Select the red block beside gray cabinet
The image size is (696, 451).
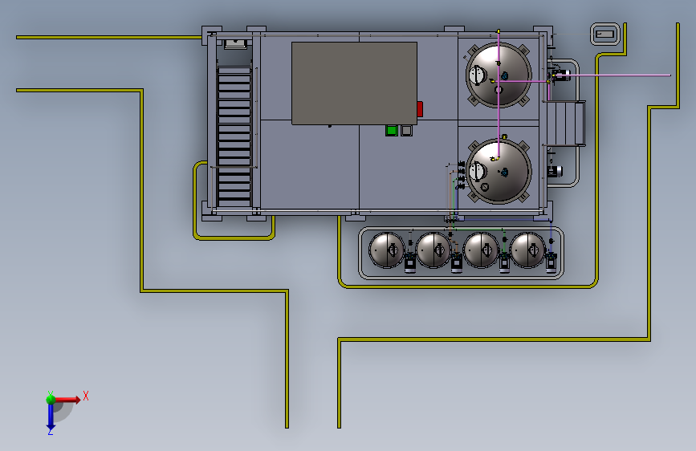(420, 109)
